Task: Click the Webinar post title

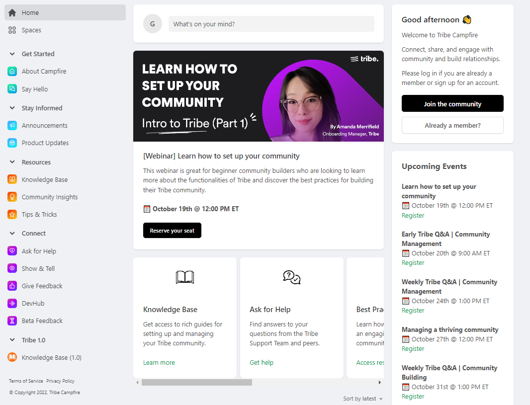Action: tap(221, 156)
